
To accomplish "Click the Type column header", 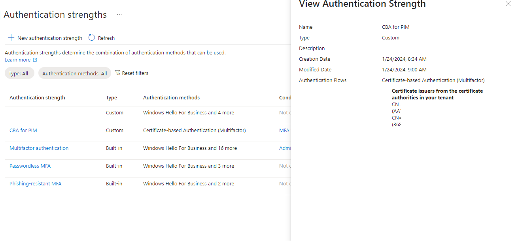I will pyautogui.click(x=112, y=98).
